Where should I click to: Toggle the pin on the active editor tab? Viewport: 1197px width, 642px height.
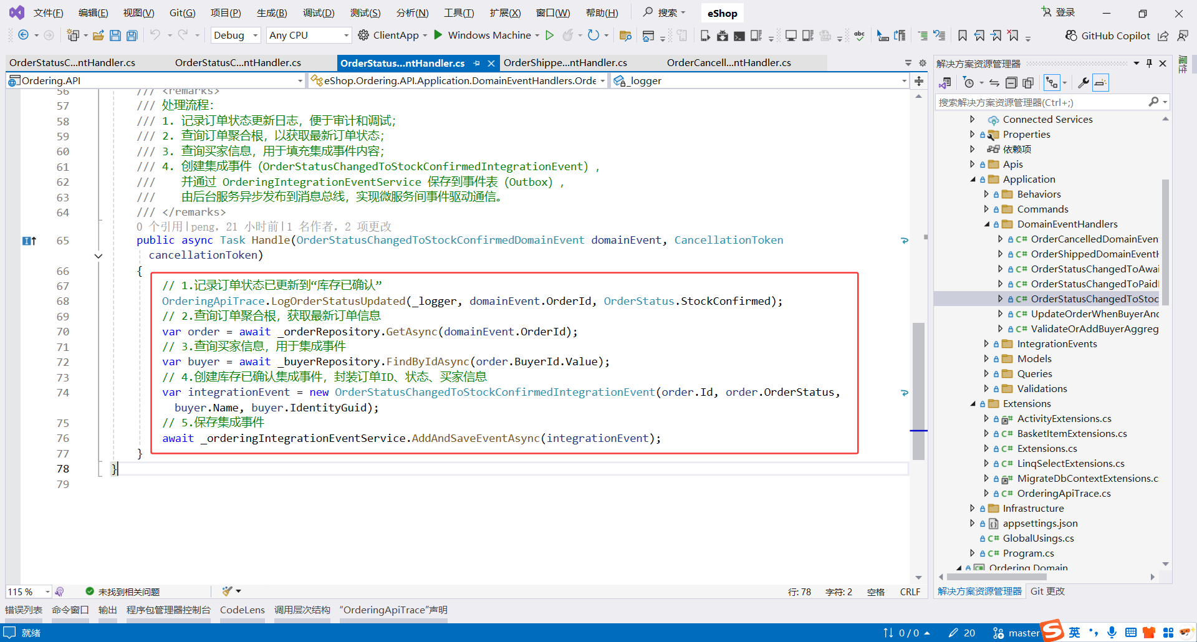477,63
